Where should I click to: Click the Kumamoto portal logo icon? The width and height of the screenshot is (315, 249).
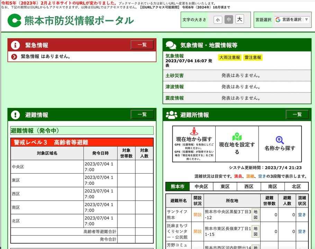click(15, 20)
